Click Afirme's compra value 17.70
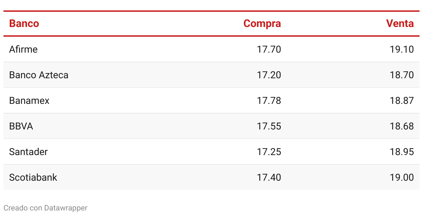 coord(269,49)
